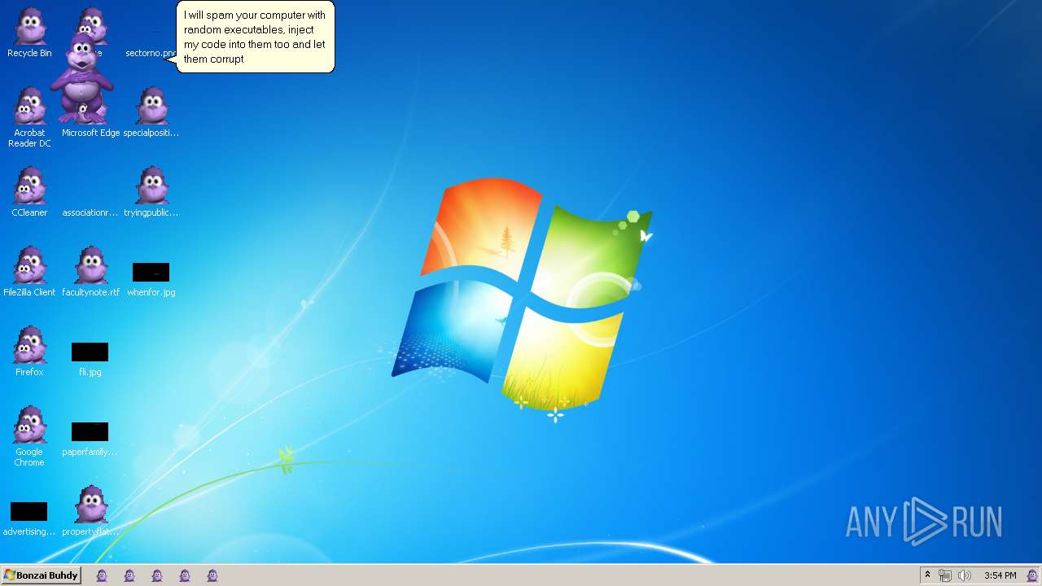Select the FileZilla Client shortcut
Image resolution: width=1042 pixels, height=586 pixels.
pyautogui.click(x=29, y=272)
